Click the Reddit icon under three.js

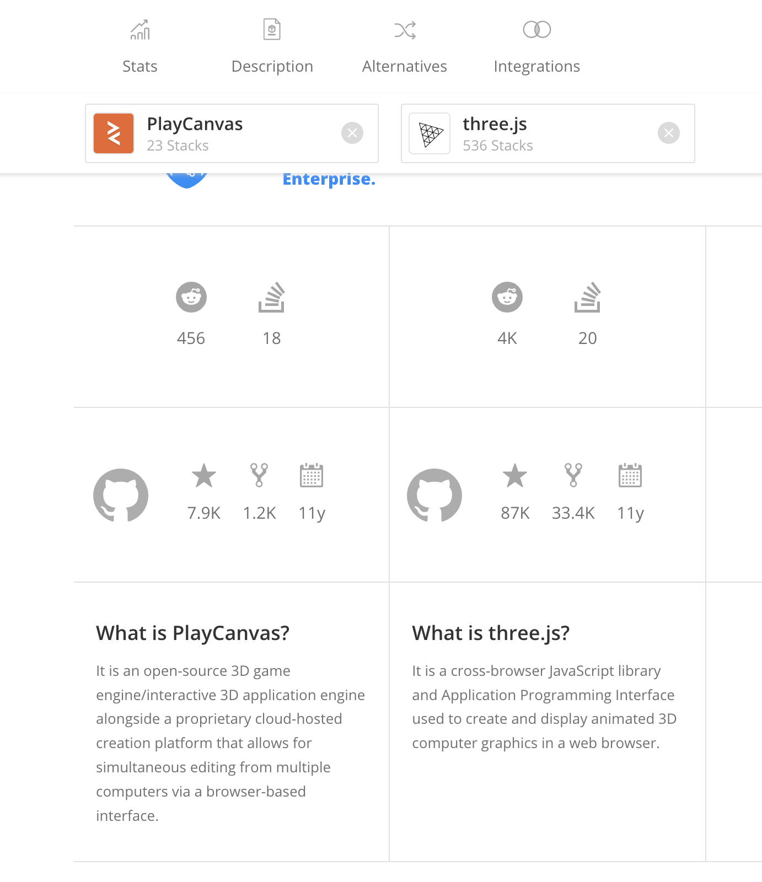(x=506, y=297)
